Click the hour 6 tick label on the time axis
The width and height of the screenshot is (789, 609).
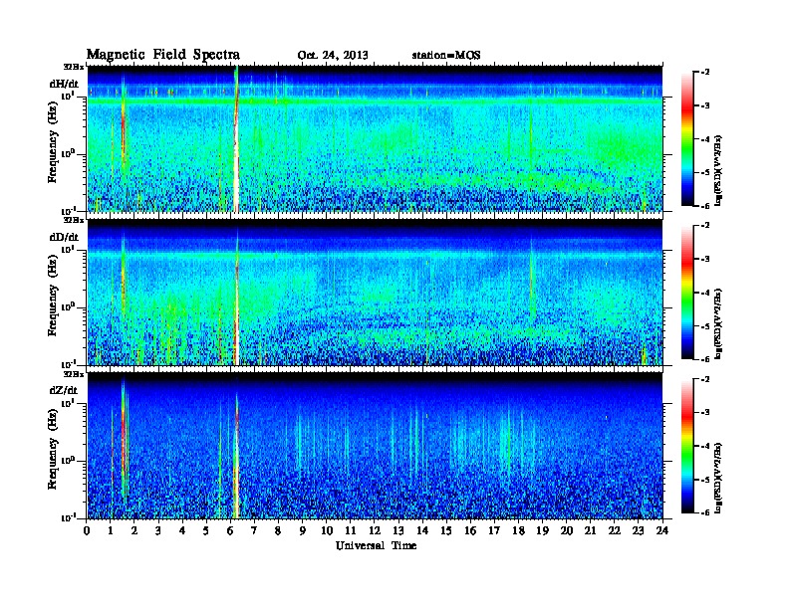231,531
